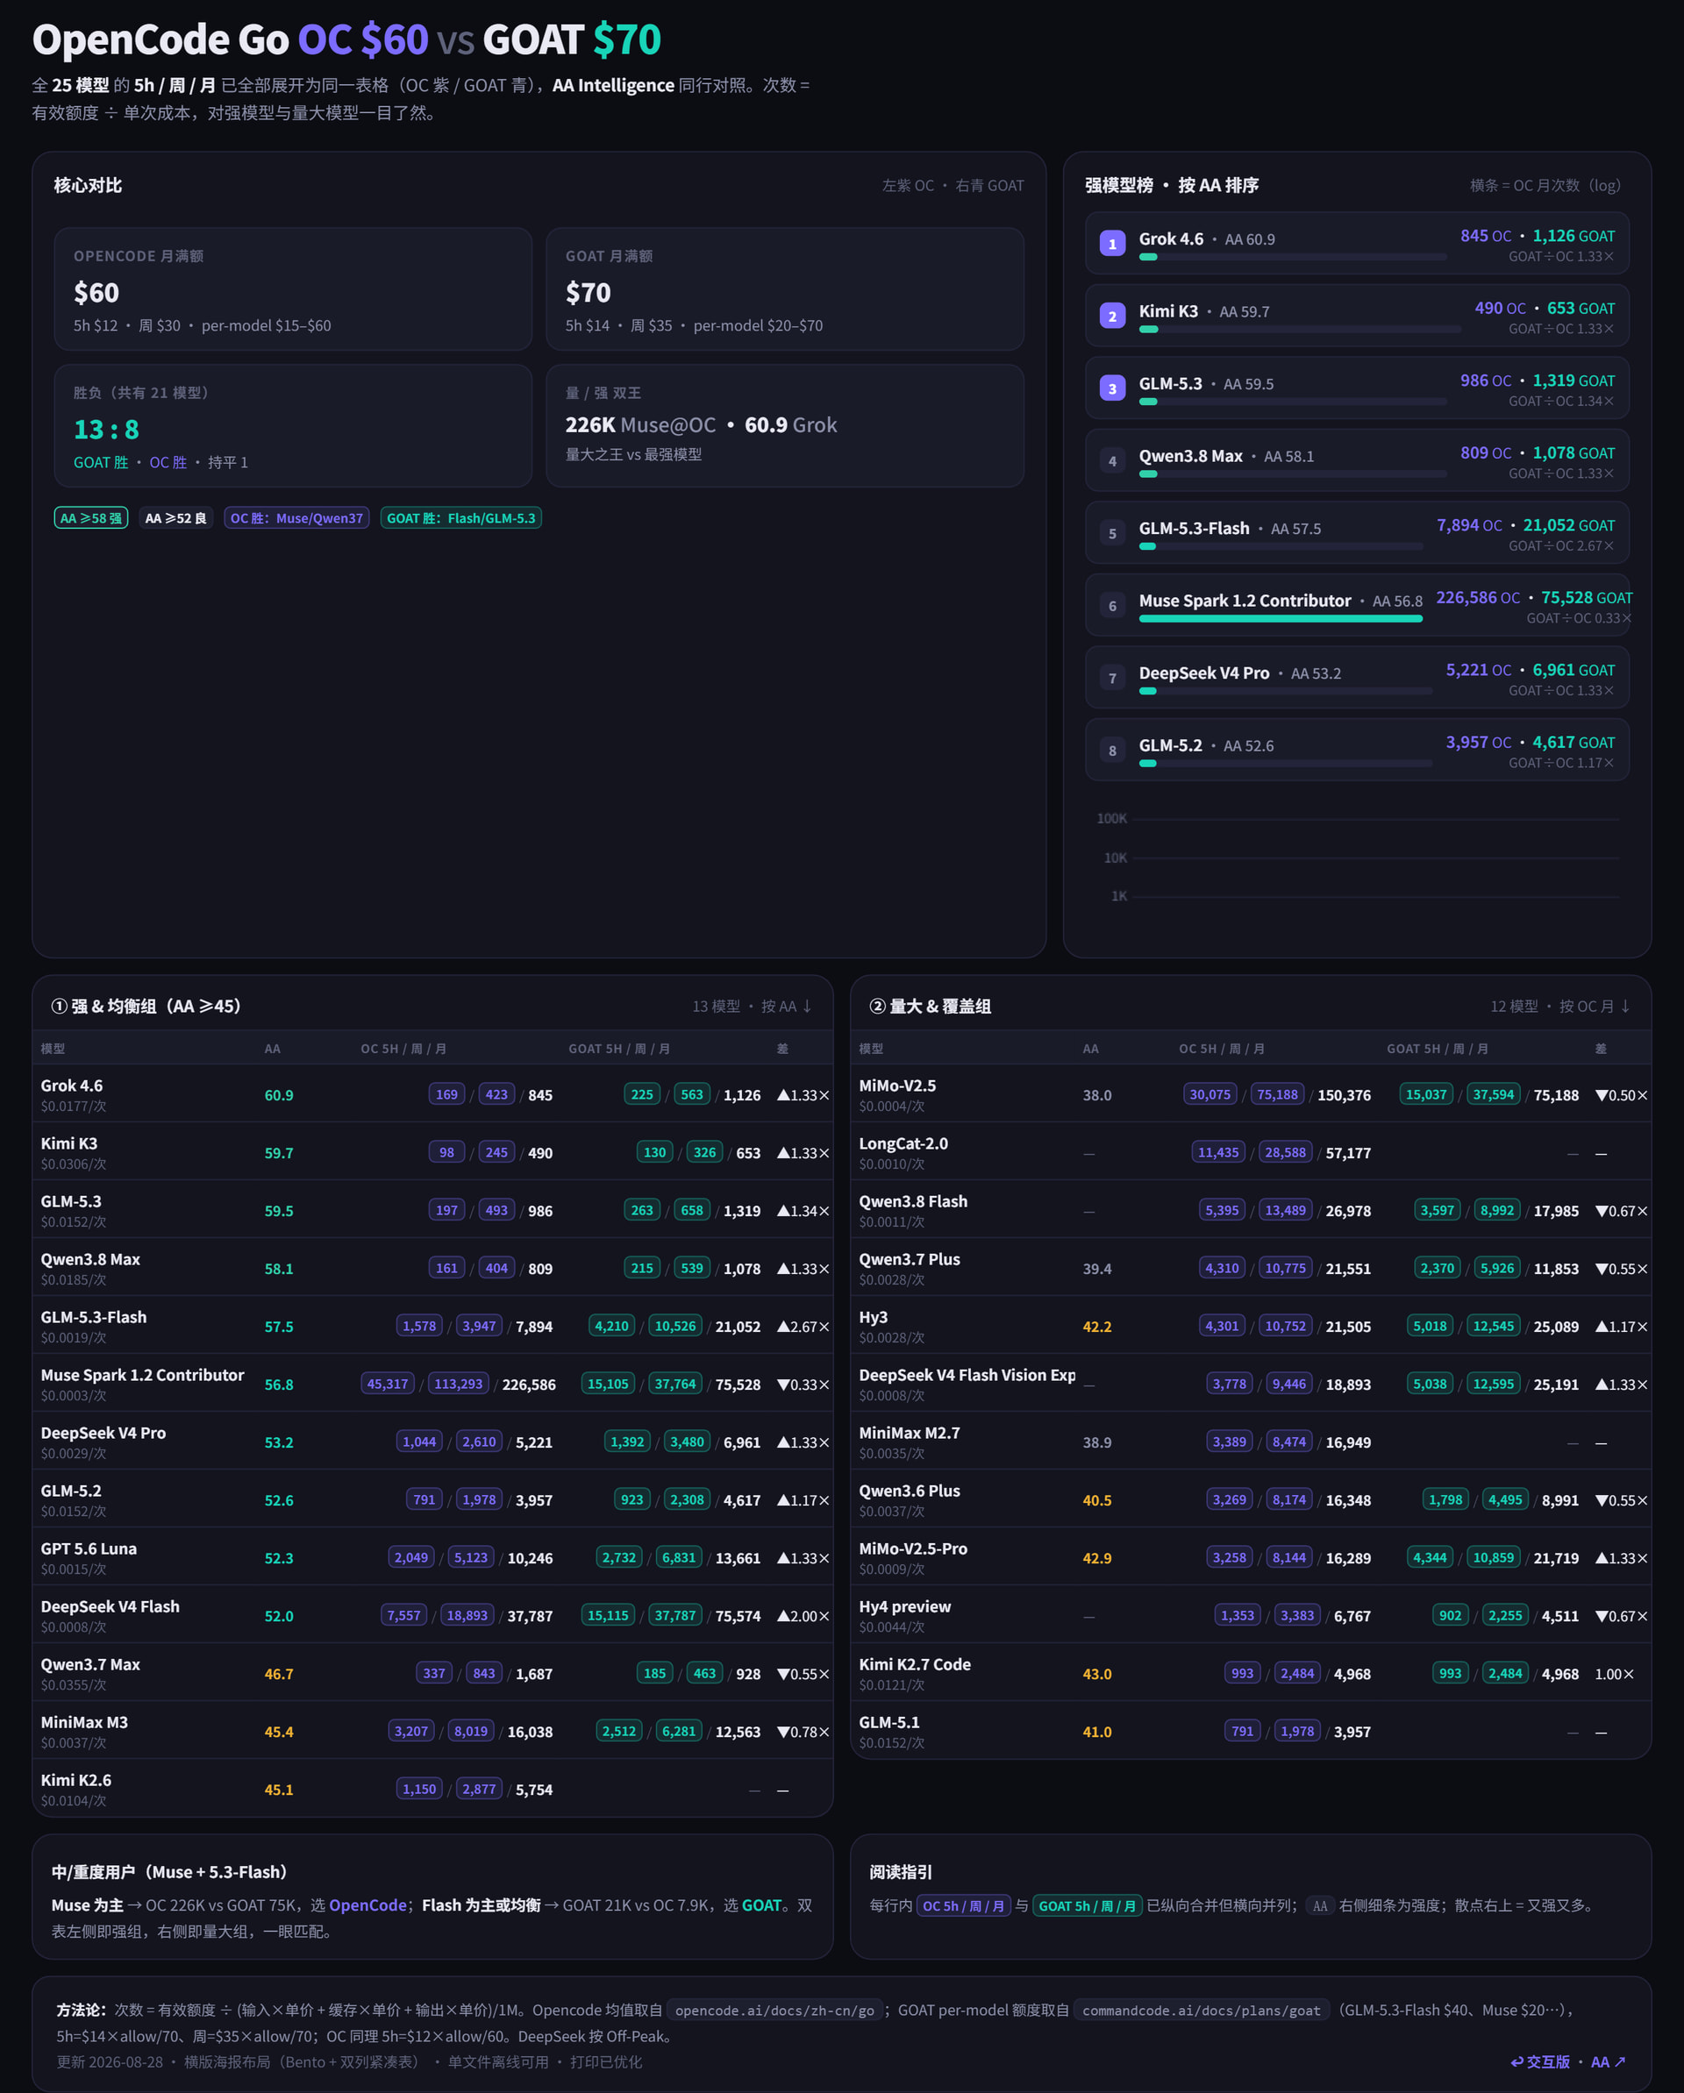The height and width of the screenshot is (2093, 1684).
Task: Toggle the "AA ≥58 强" filter chip
Action: click(x=91, y=518)
